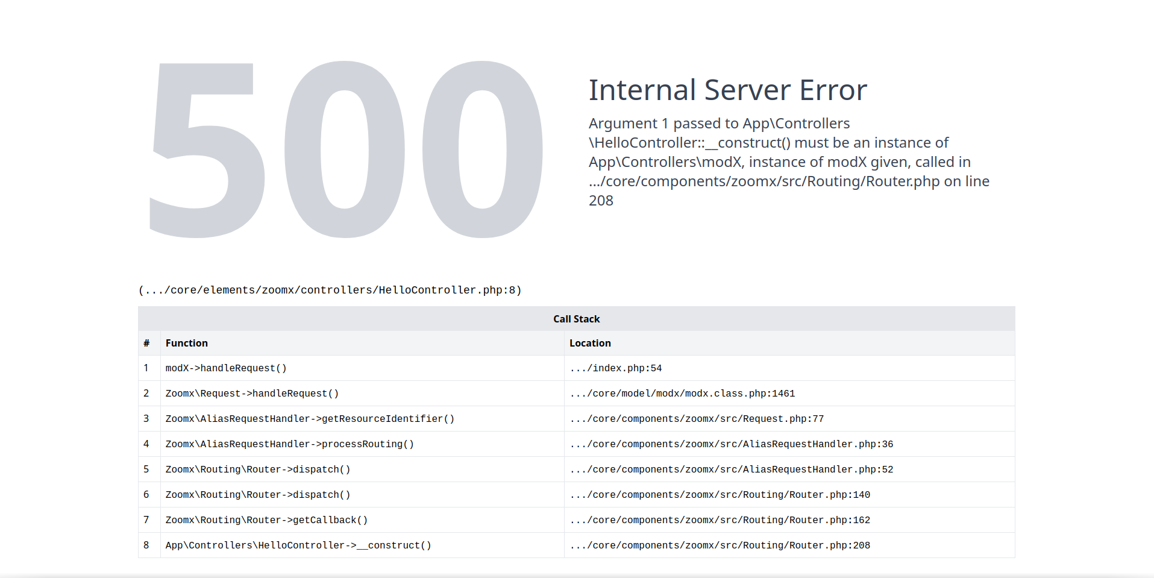Click the # column header
The width and height of the screenshot is (1154, 578).
[x=149, y=343]
